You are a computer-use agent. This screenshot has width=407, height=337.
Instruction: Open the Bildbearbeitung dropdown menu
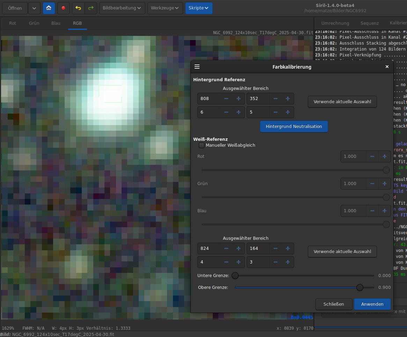pyautogui.click(x=122, y=8)
